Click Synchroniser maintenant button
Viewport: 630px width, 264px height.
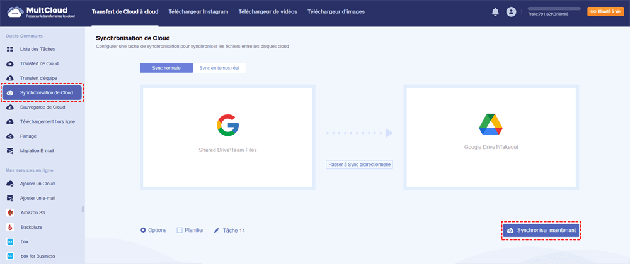541,231
